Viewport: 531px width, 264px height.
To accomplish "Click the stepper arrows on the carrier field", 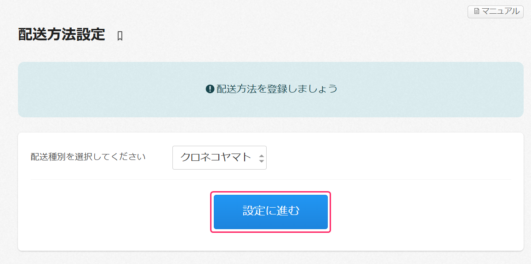I will coord(261,157).
